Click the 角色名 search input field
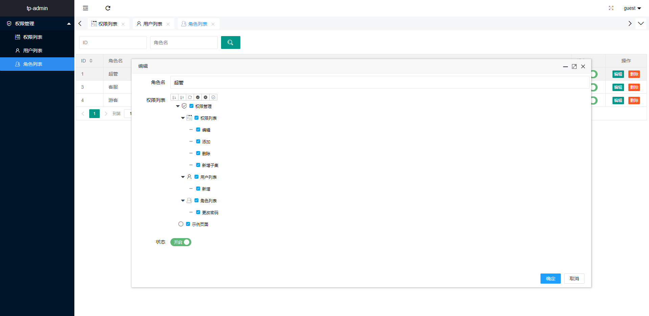This screenshot has width=649, height=316. (x=184, y=42)
